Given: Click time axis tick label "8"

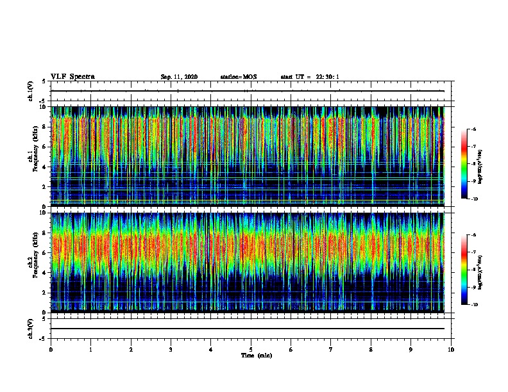Looking at the screenshot, I should 371,350.
